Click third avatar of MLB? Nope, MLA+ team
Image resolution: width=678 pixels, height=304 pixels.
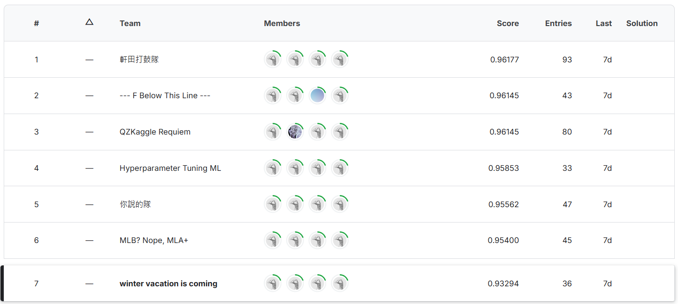tap(317, 241)
